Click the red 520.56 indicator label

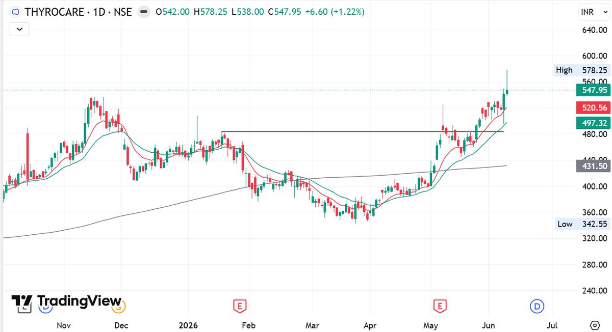[x=593, y=107]
